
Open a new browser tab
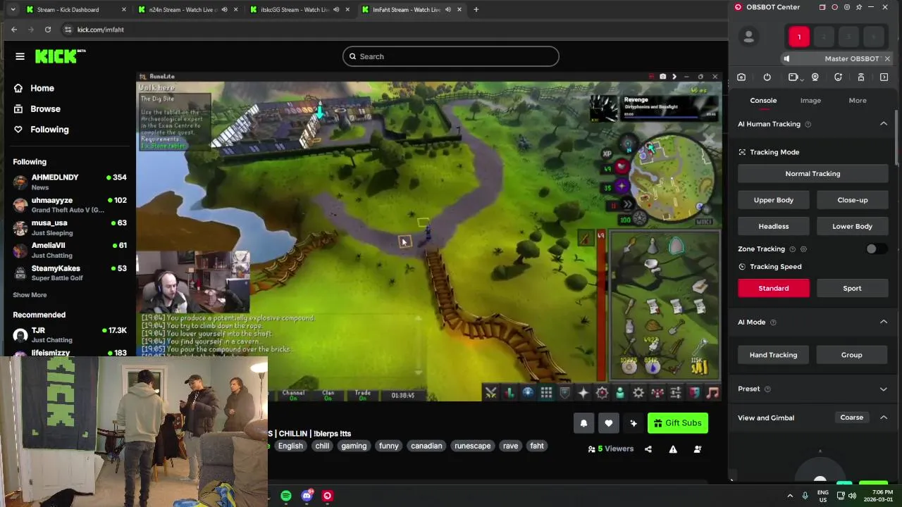[x=476, y=10]
